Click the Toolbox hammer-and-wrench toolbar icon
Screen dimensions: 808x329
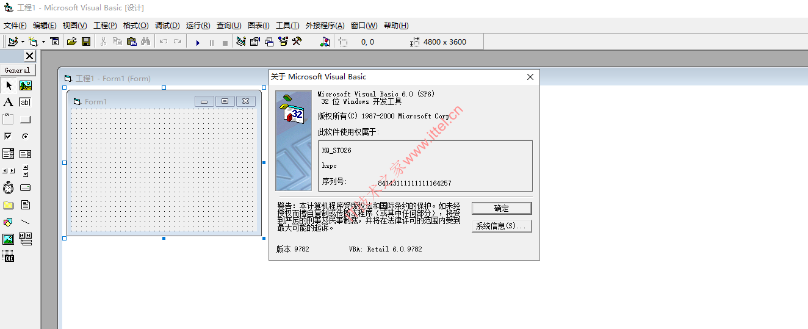coord(297,42)
